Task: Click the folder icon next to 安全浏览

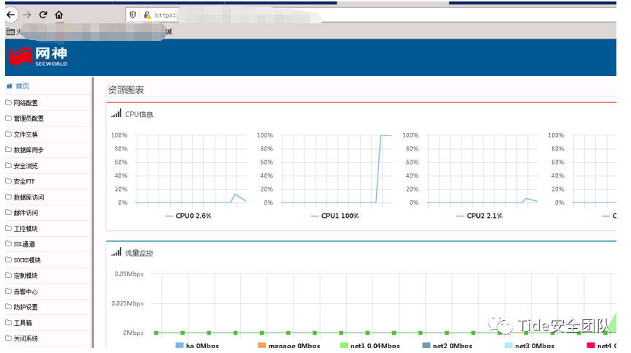Action: pyautogui.click(x=9, y=165)
